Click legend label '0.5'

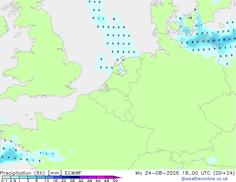coord(13,181)
